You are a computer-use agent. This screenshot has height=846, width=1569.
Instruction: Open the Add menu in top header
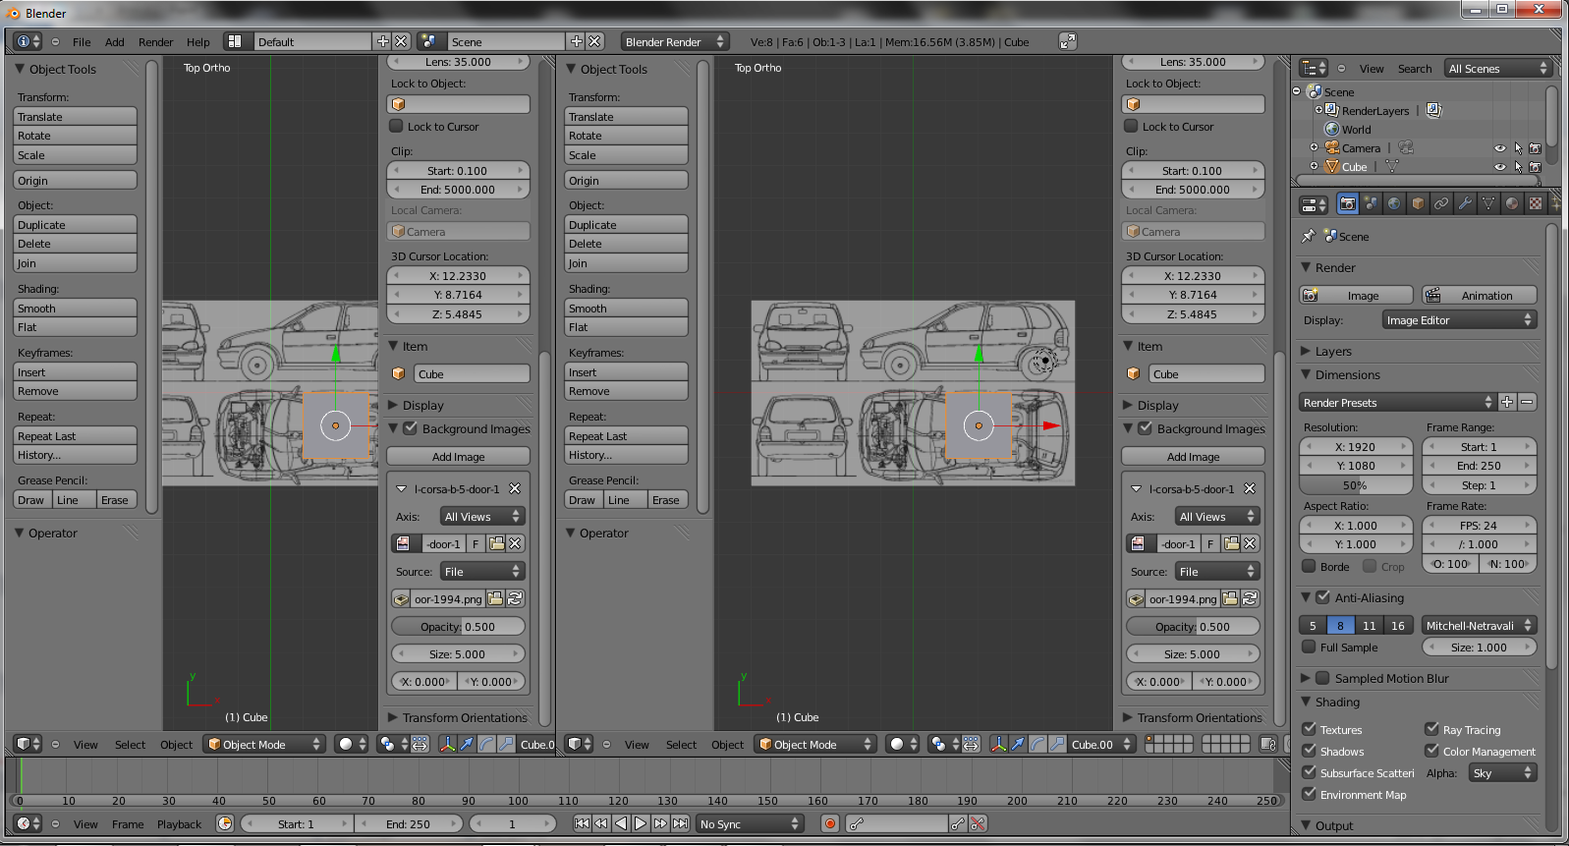tap(114, 42)
